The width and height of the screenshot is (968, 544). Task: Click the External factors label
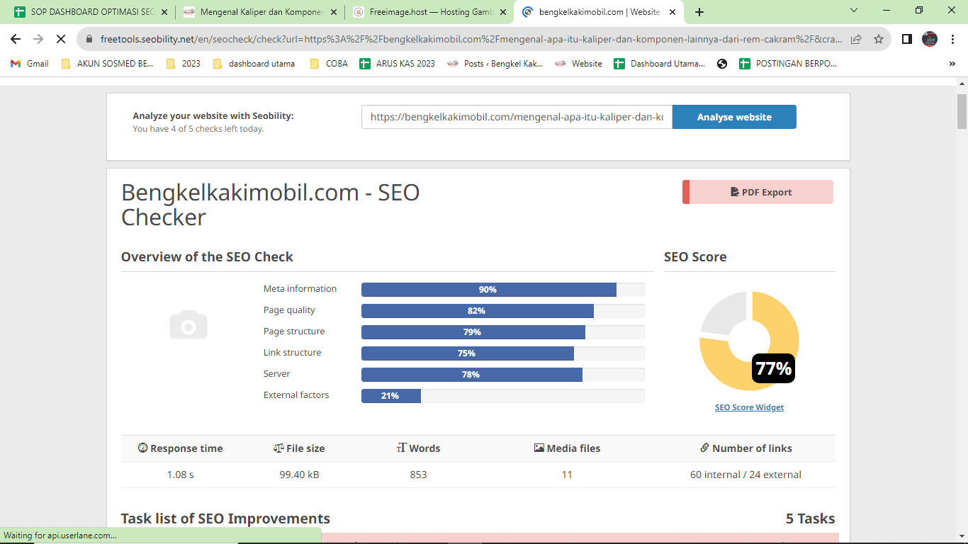296,395
